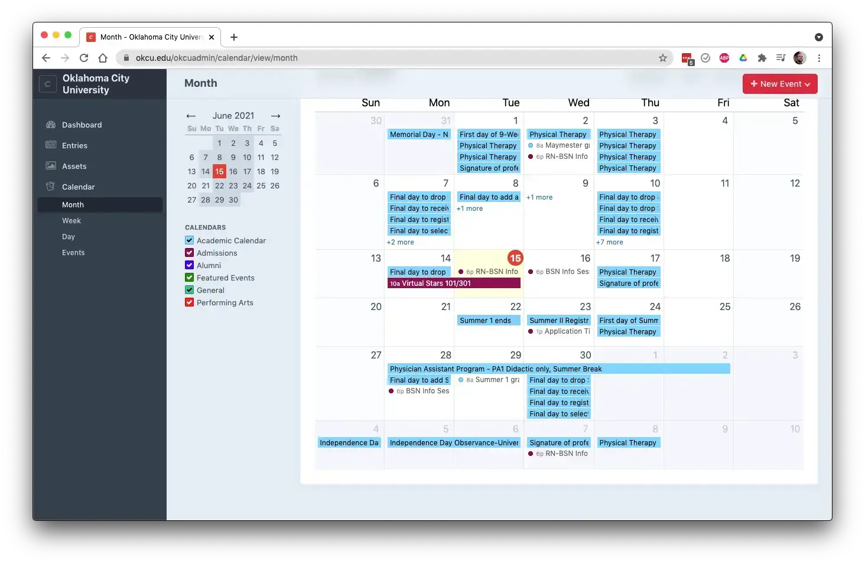Open the Events list in sidebar
The width and height of the screenshot is (865, 564).
73,252
